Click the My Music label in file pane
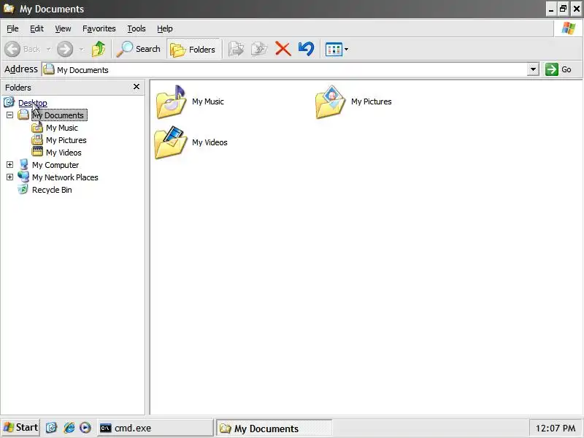584x438 pixels. [x=208, y=101]
